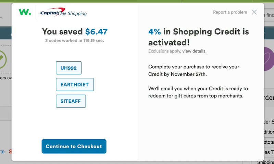Click the $6.47 saved amount
This screenshot has height=164, width=274.
click(96, 32)
